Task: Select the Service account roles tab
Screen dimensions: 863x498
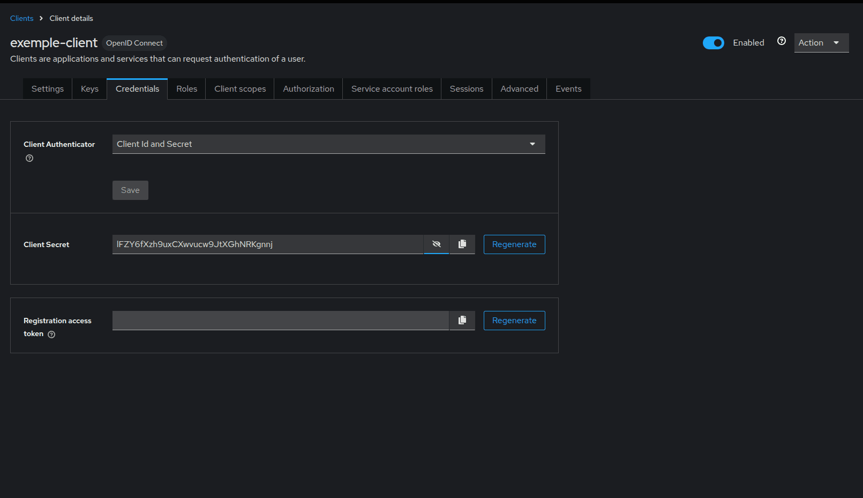Action: (x=392, y=88)
